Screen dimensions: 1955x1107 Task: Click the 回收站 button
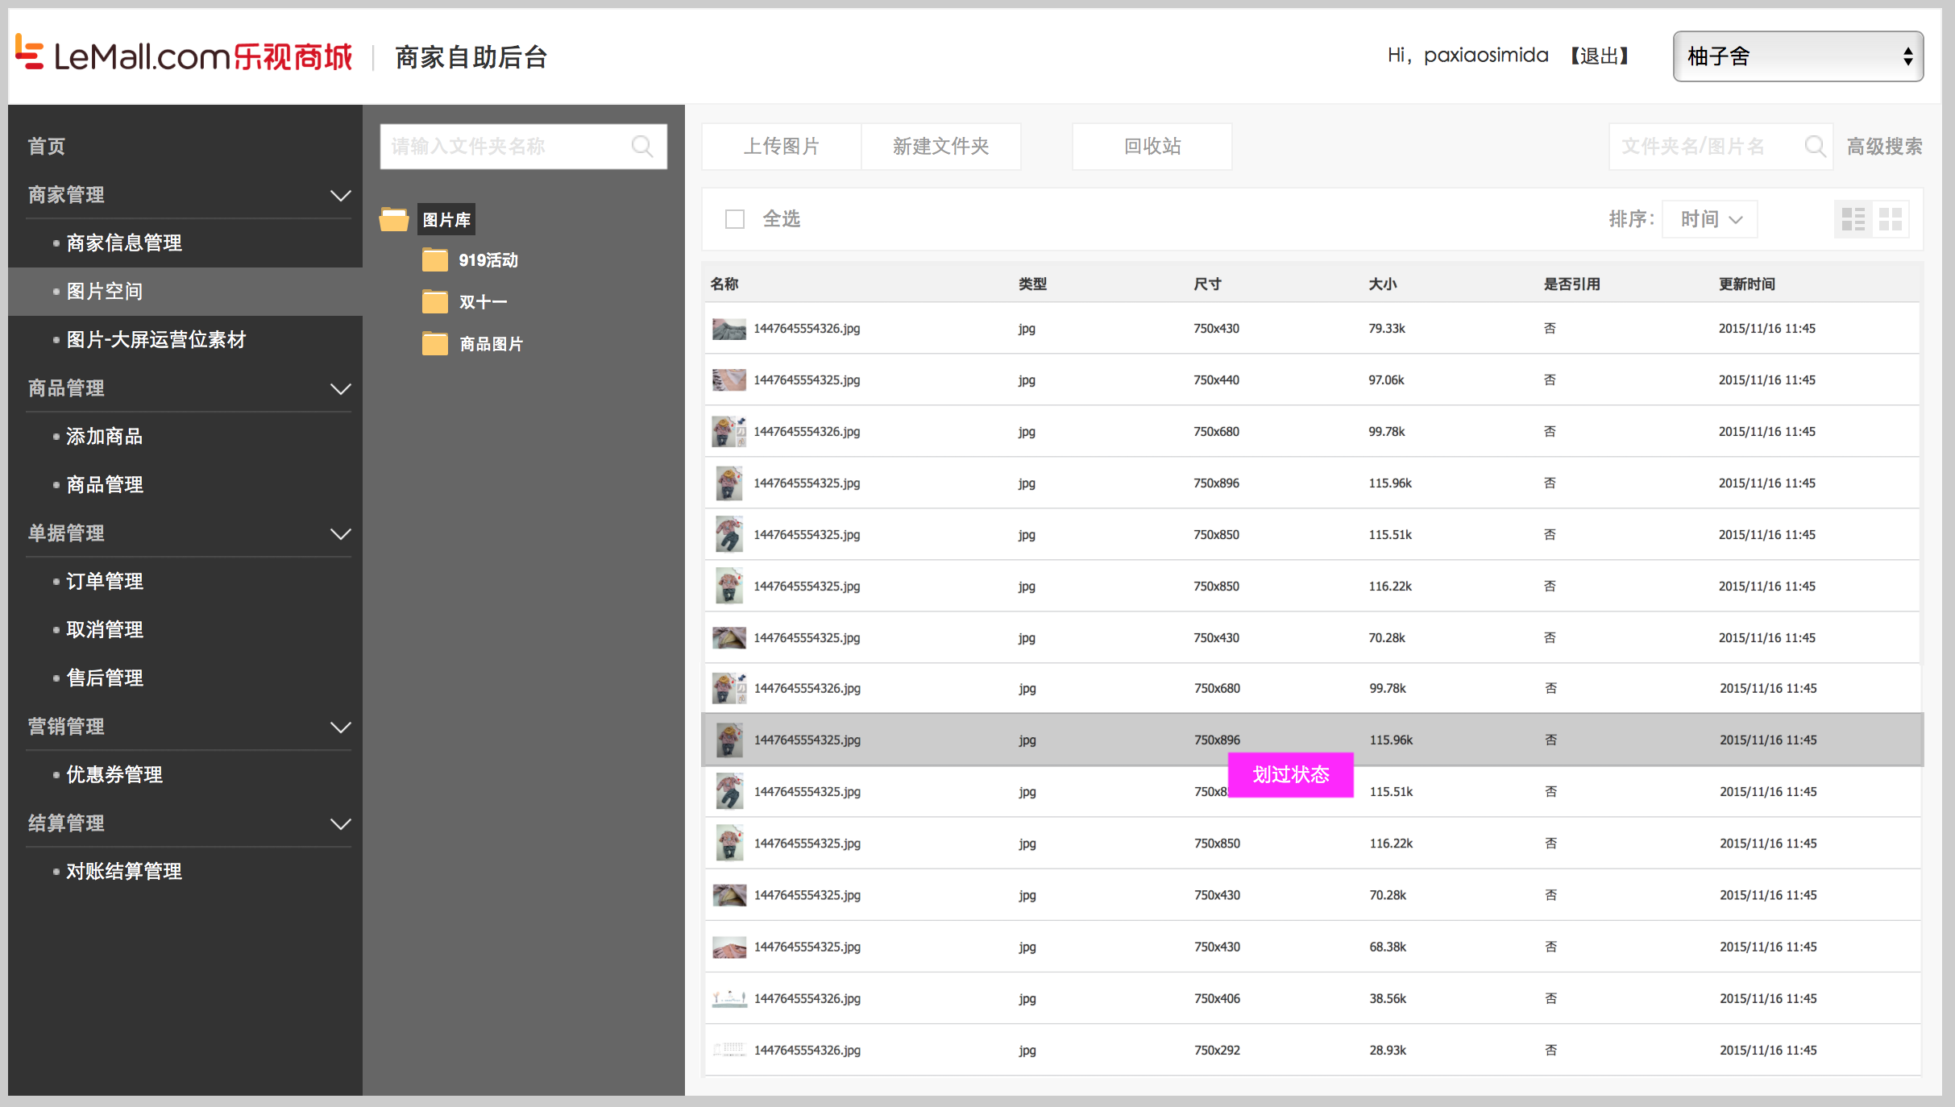click(x=1152, y=147)
